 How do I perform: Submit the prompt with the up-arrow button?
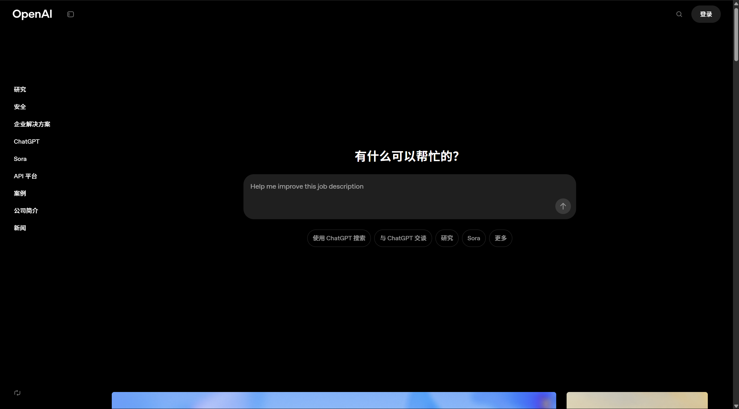[x=563, y=206]
